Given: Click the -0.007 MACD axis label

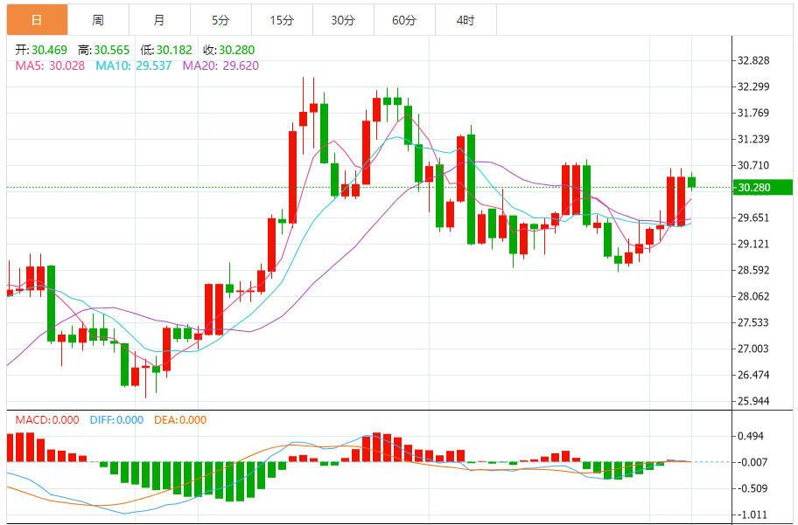Looking at the screenshot, I should 751,462.
